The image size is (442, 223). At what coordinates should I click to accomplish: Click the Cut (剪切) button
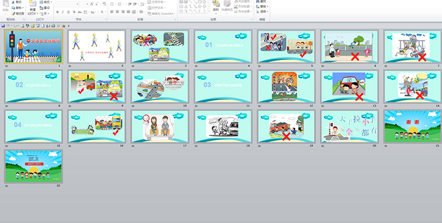pos(17,2)
